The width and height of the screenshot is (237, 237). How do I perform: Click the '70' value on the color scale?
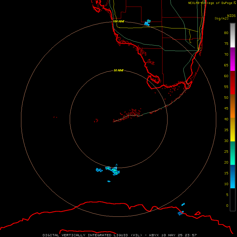[x=226, y=55]
